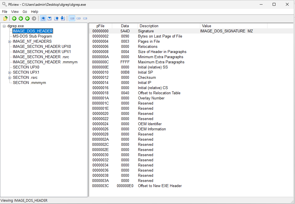Image resolution: width=295 pixels, height=204 pixels.
Task: Click Size of Header in Paragraphs
Action: pyautogui.click(x=162, y=52)
